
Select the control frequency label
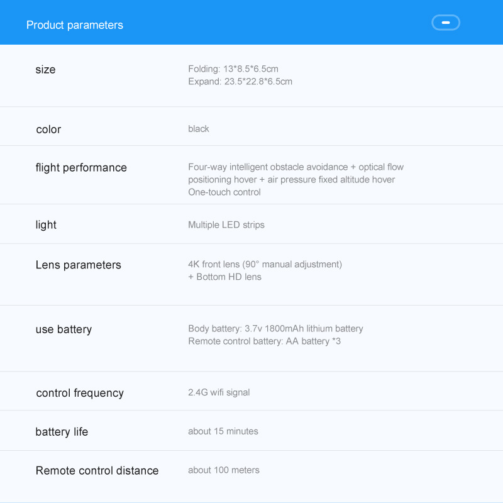coord(80,394)
